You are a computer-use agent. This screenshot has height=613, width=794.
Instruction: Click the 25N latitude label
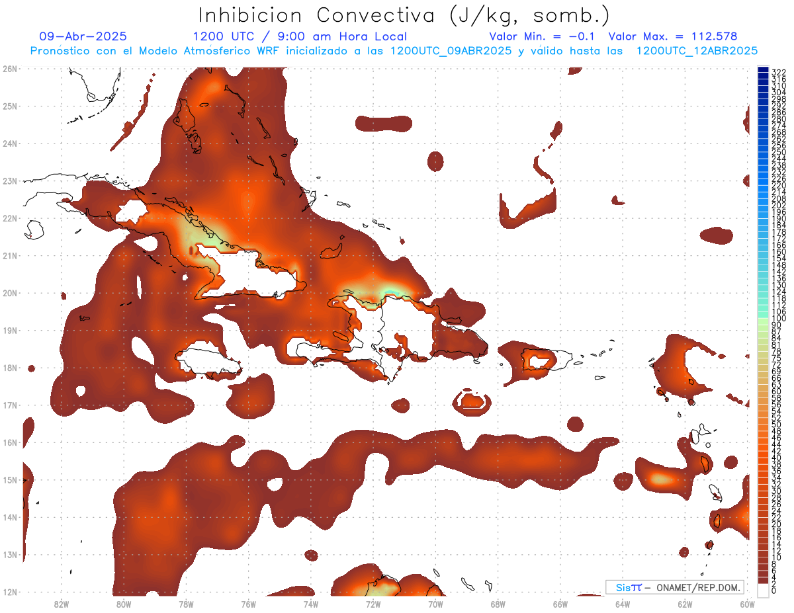point(10,106)
